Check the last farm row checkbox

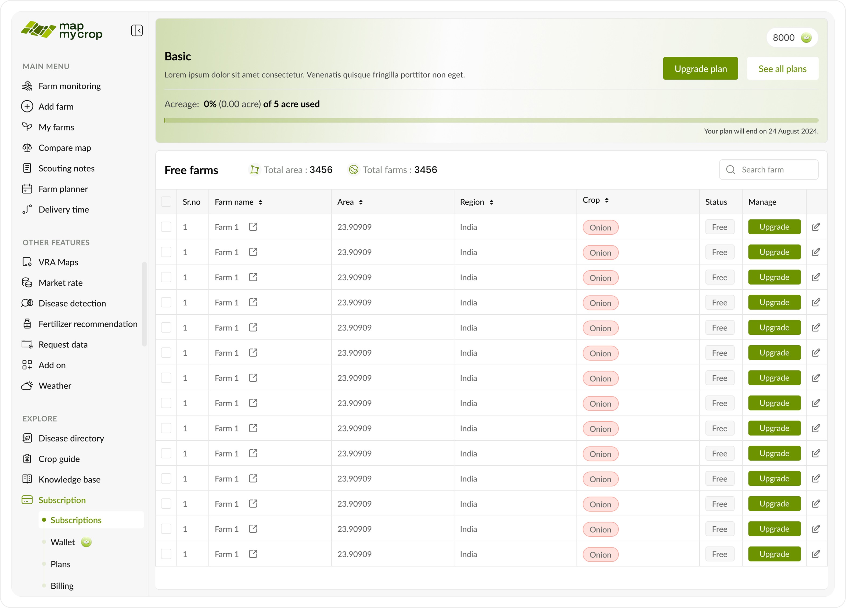[166, 554]
